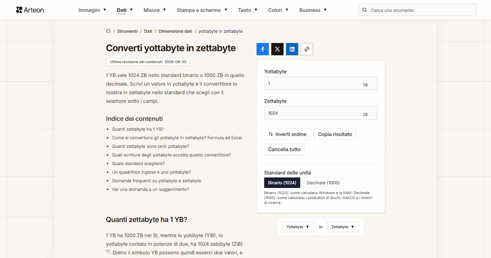Image resolution: width=491 pixels, height=258 pixels.
Task: Jump to 'Un quadrillion inglese è uno yottabyte?'
Action: point(151,172)
